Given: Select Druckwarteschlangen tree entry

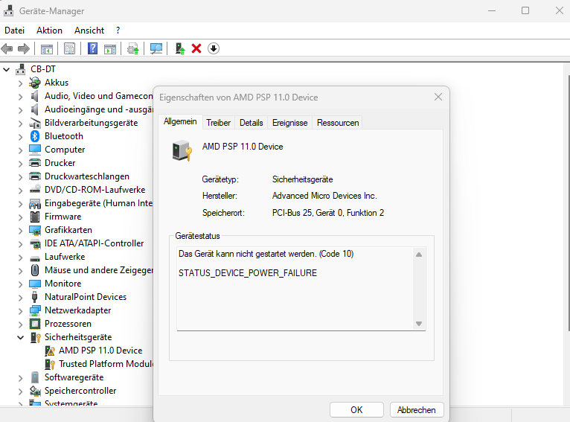Looking at the screenshot, I should click(x=87, y=176).
